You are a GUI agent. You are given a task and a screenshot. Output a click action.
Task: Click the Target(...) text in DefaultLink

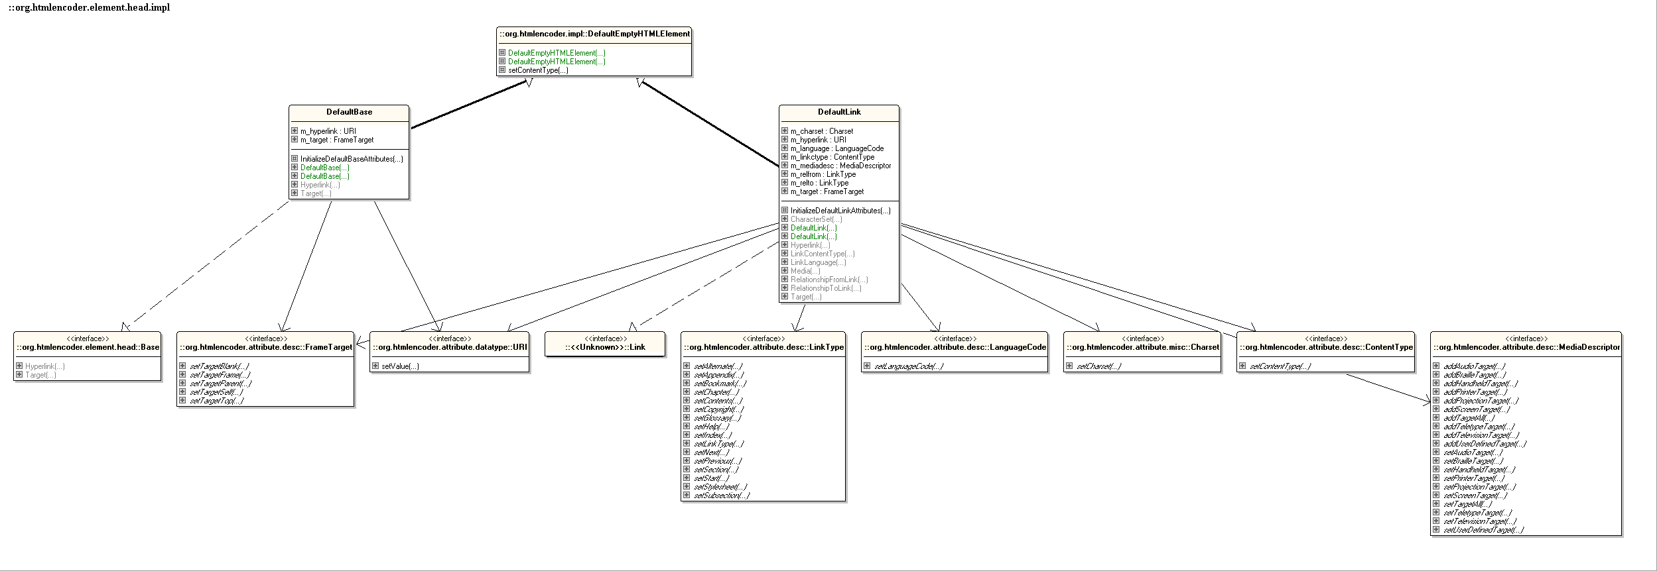click(806, 297)
